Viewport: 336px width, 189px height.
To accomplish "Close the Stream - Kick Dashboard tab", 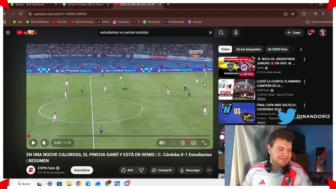I will [56, 4].
